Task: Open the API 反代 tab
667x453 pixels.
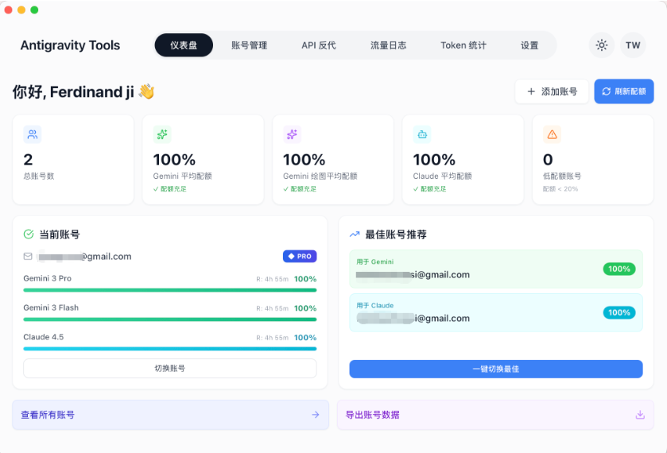Action: [319, 45]
